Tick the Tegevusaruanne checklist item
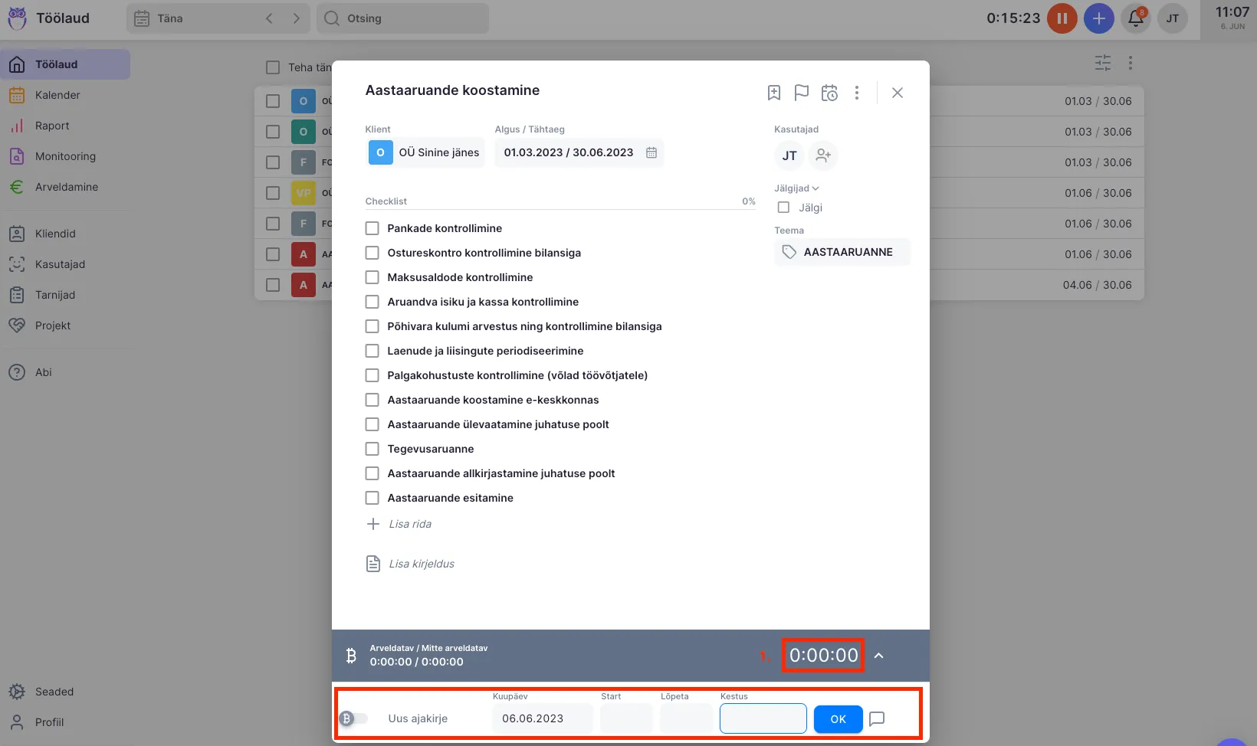Viewport: 1257px width, 746px height. [x=373, y=449]
